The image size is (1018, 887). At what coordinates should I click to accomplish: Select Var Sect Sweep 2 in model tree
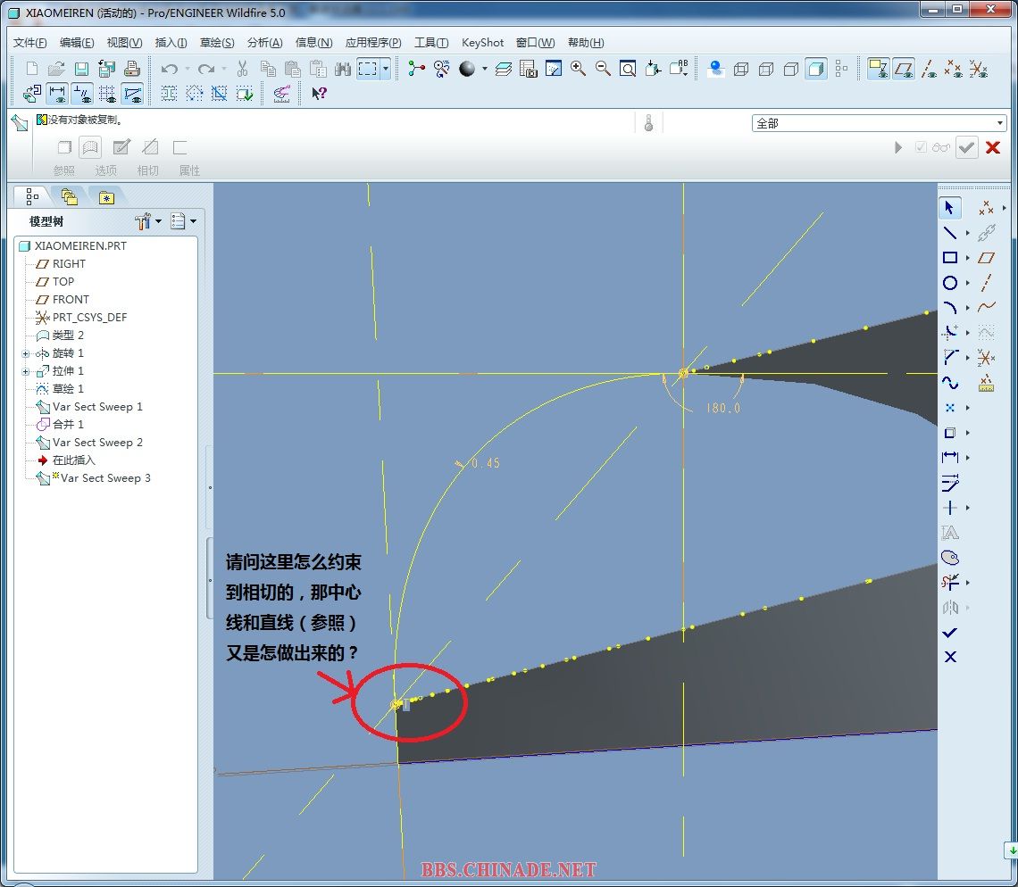coord(97,443)
